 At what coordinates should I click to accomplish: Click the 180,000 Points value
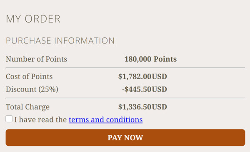click(x=150, y=59)
